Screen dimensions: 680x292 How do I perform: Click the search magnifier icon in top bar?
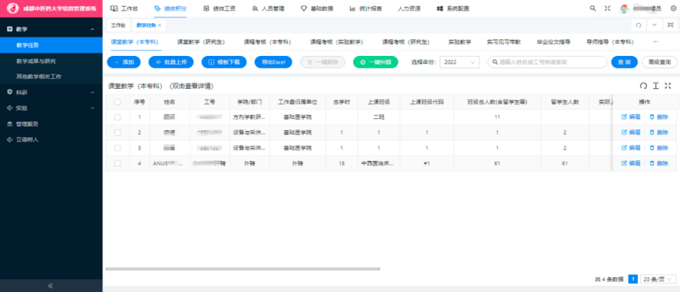(x=593, y=8)
